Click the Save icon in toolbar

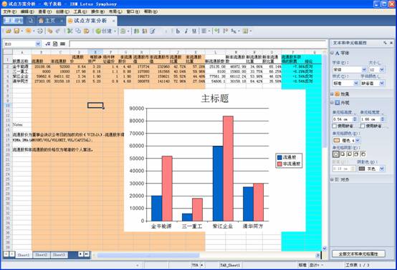tap(16, 31)
